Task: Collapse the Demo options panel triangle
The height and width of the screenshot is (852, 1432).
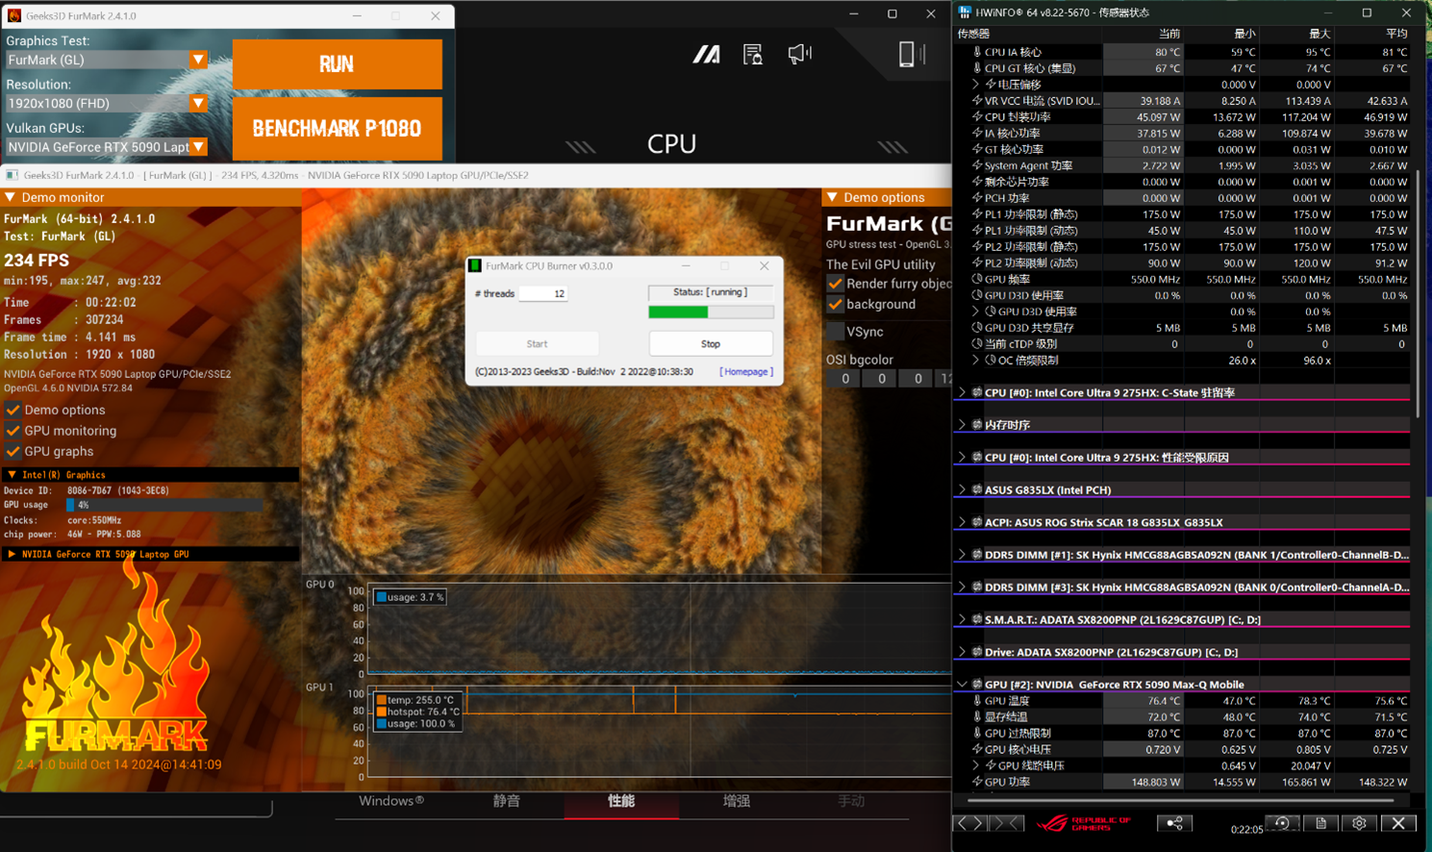Action: [832, 197]
